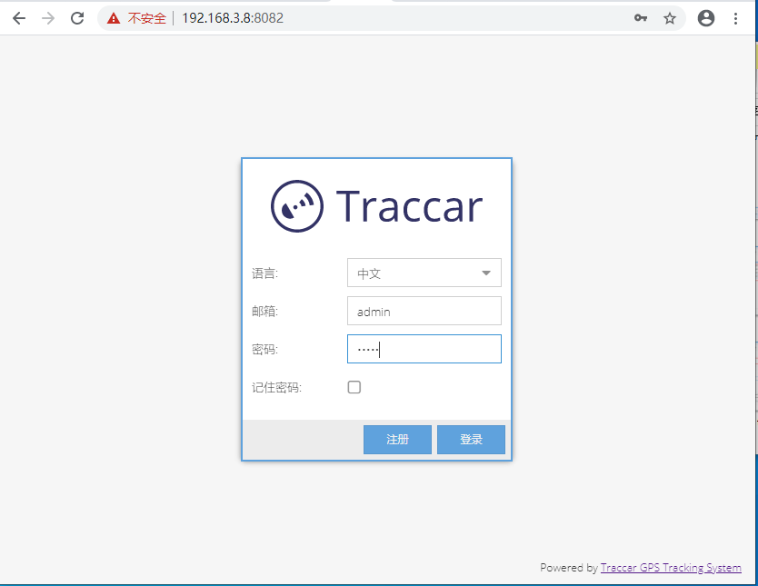Open Chrome's three-dot menu
The width and height of the screenshot is (758, 586).
point(736,18)
